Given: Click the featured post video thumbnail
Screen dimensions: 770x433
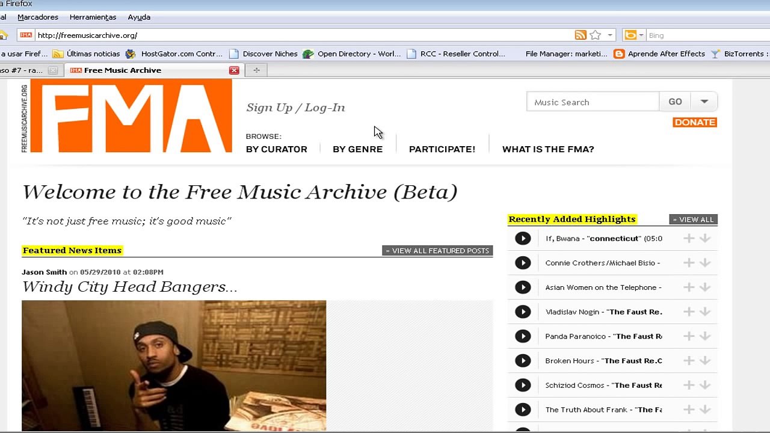Looking at the screenshot, I should [x=174, y=366].
